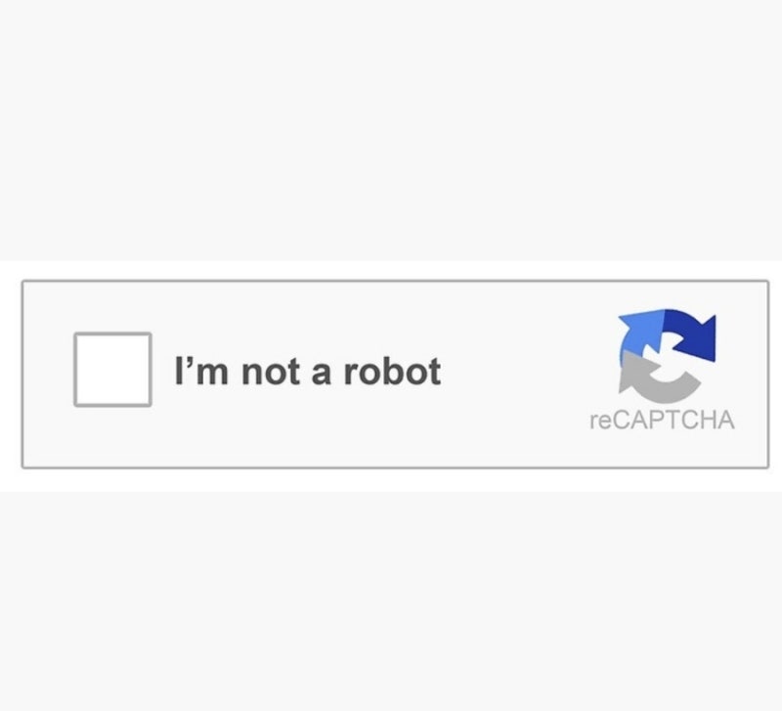
Task: Click the word "robot" in the label
Action: tap(393, 371)
